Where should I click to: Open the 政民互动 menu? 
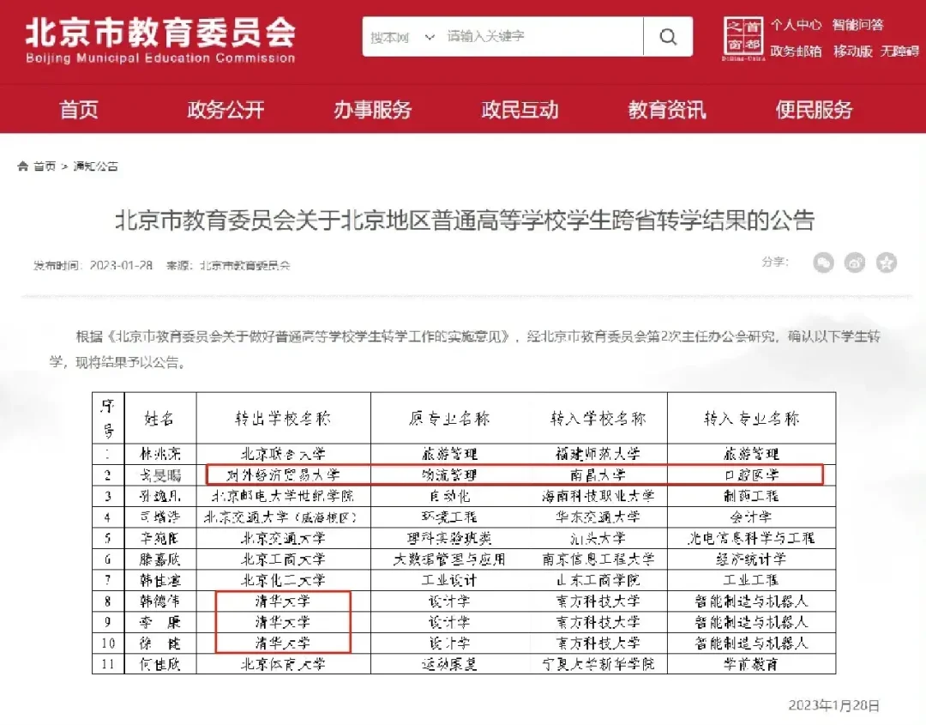tap(520, 109)
